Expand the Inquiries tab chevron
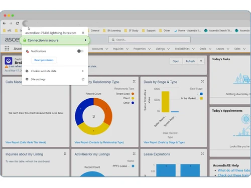The height and width of the screenshot is (188, 251). coord(127,49)
